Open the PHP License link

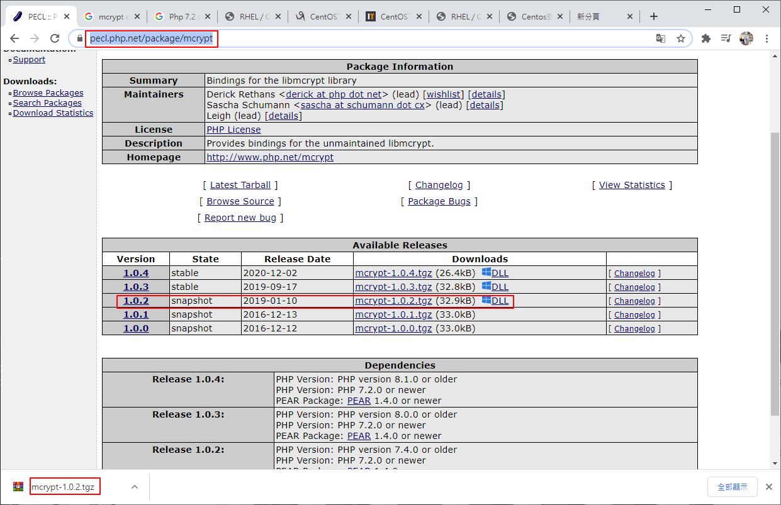pyautogui.click(x=233, y=130)
